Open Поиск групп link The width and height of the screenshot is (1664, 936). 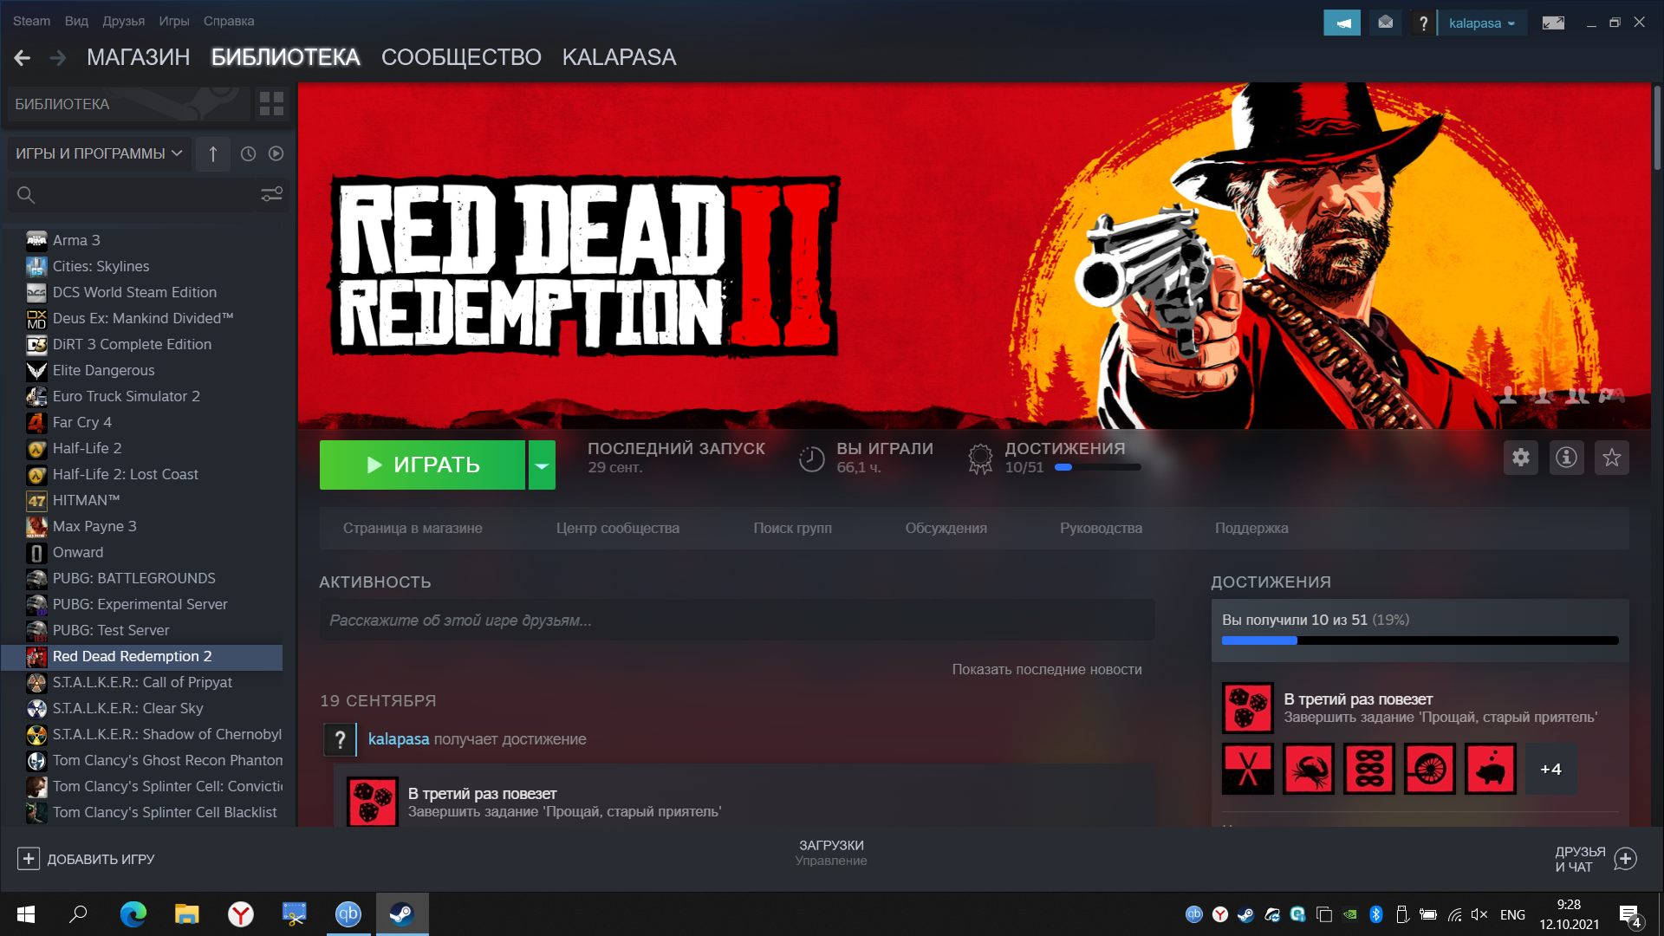(792, 528)
